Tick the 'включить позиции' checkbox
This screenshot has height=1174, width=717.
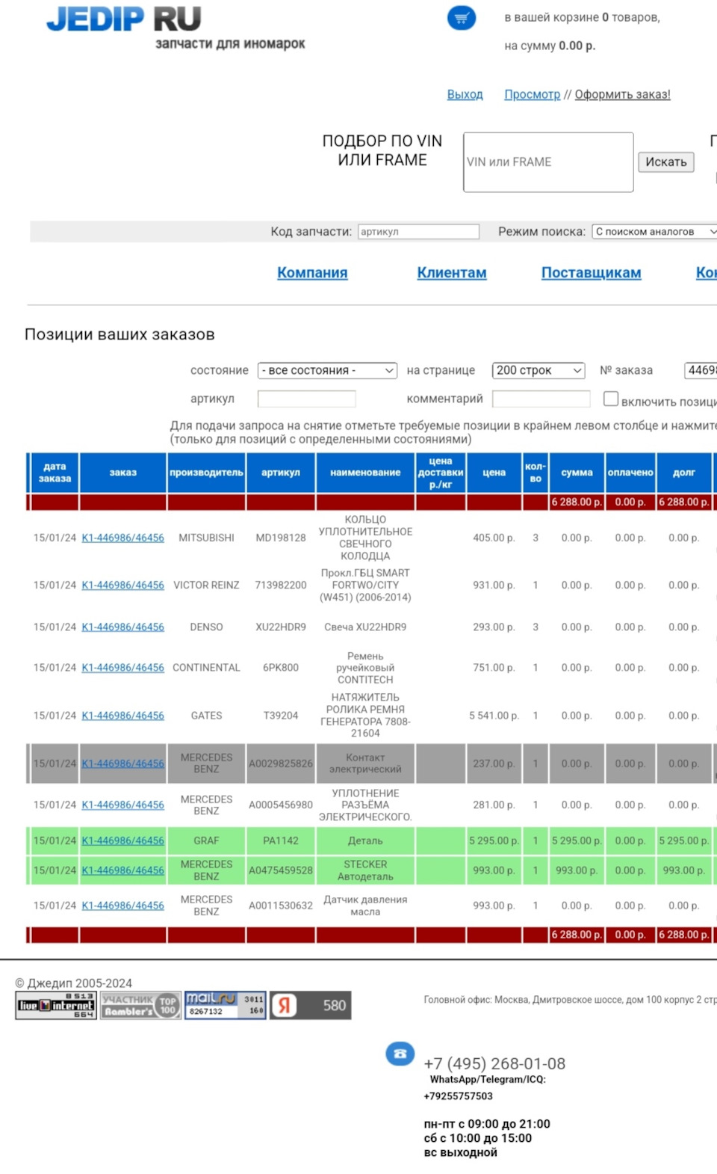pos(611,399)
